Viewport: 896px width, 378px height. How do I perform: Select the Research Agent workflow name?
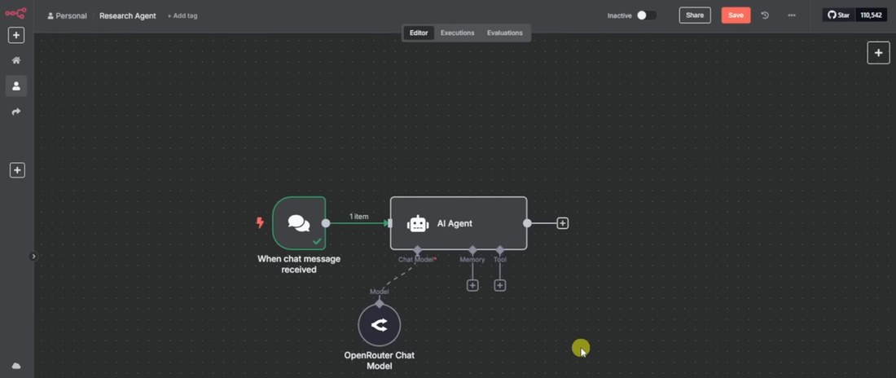pos(127,16)
